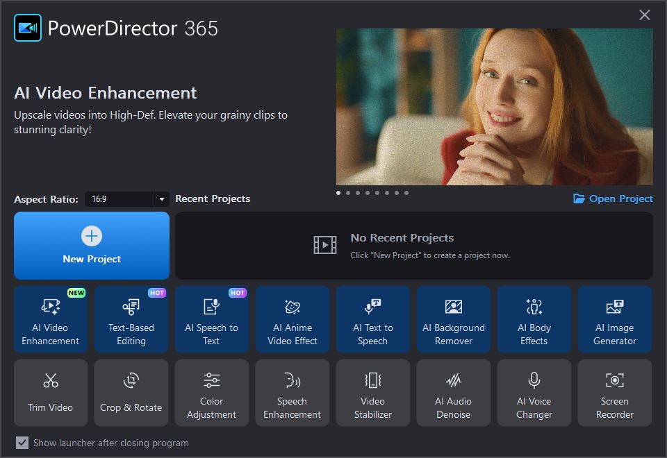Open the AI Video Enhancement tool
Screen dimensions: 667x458
[x=51, y=319]
